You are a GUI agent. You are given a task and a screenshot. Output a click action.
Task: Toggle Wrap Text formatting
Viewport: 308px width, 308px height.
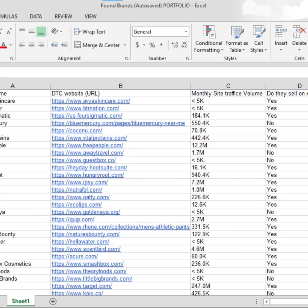[x=90, y=31]
